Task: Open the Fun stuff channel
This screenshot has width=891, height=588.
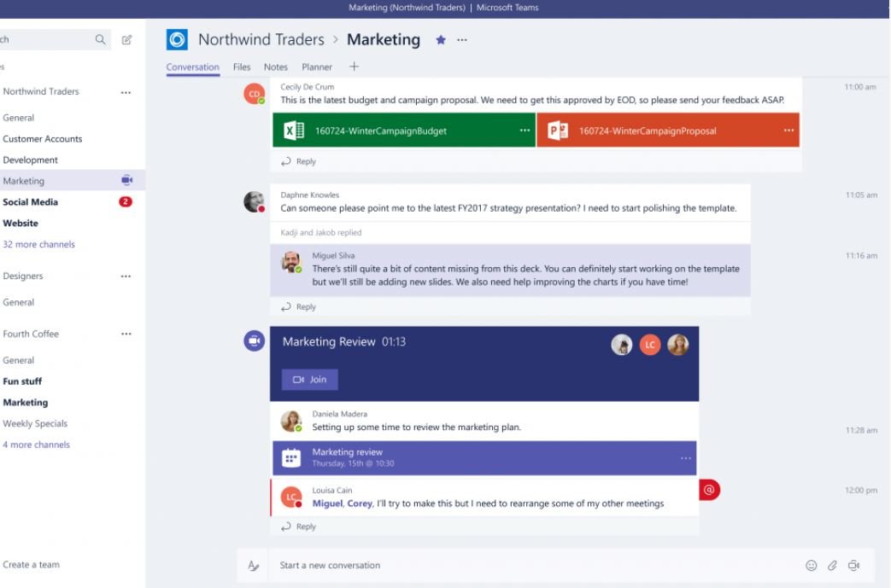Action: pyautogui.click(x=22, y=381)
